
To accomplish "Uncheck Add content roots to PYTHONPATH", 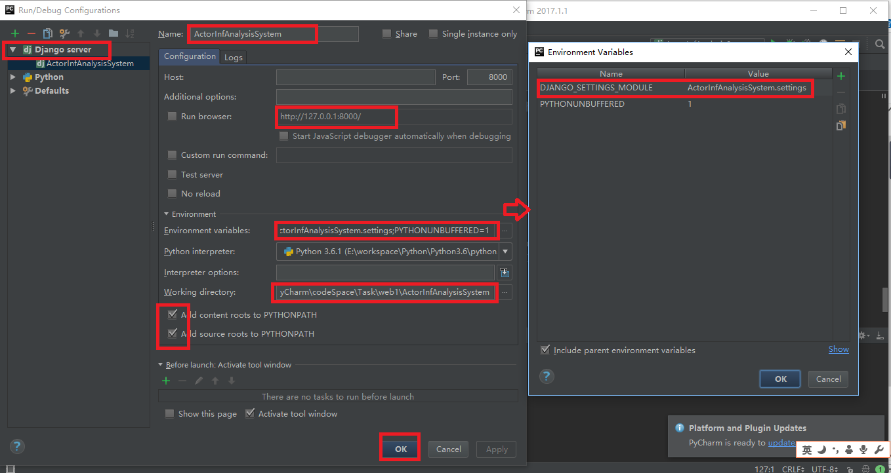I will coord(172,314).
